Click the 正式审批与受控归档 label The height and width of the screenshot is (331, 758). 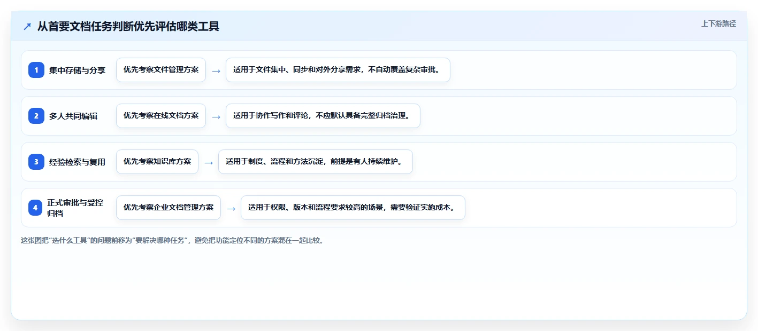[x=75, y=208]
